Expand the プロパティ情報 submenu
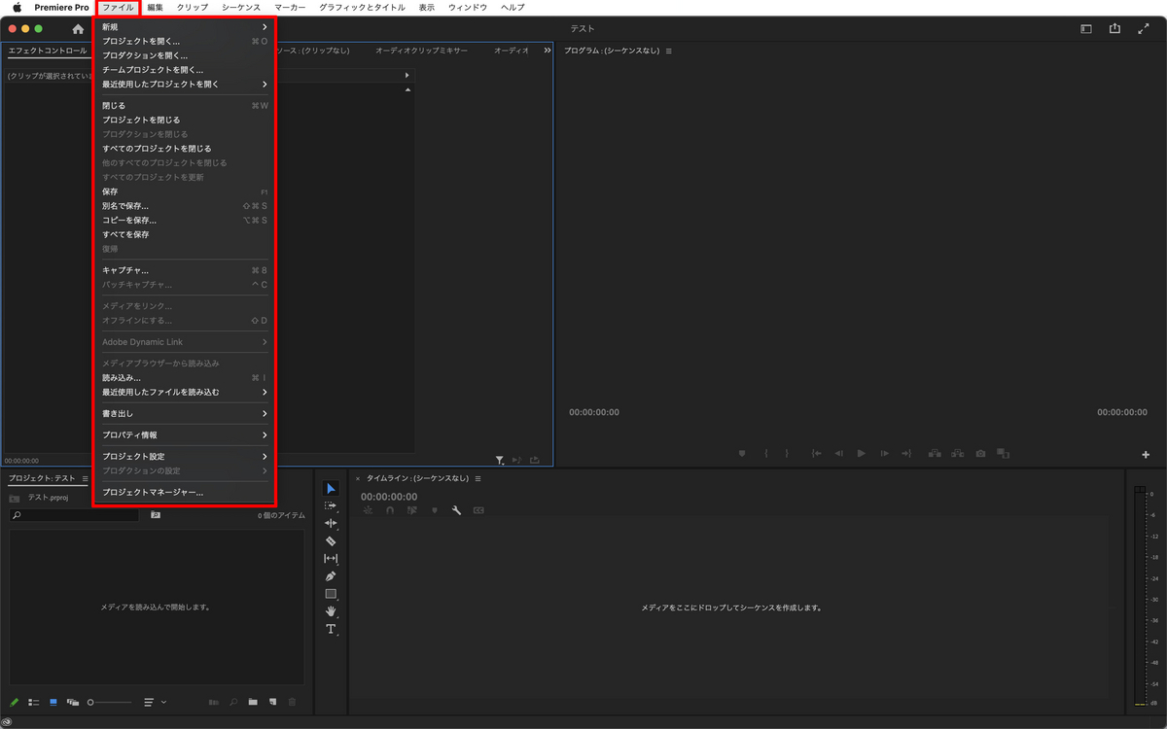Viewport: 1167px width, 729px height. click(185, 434)
